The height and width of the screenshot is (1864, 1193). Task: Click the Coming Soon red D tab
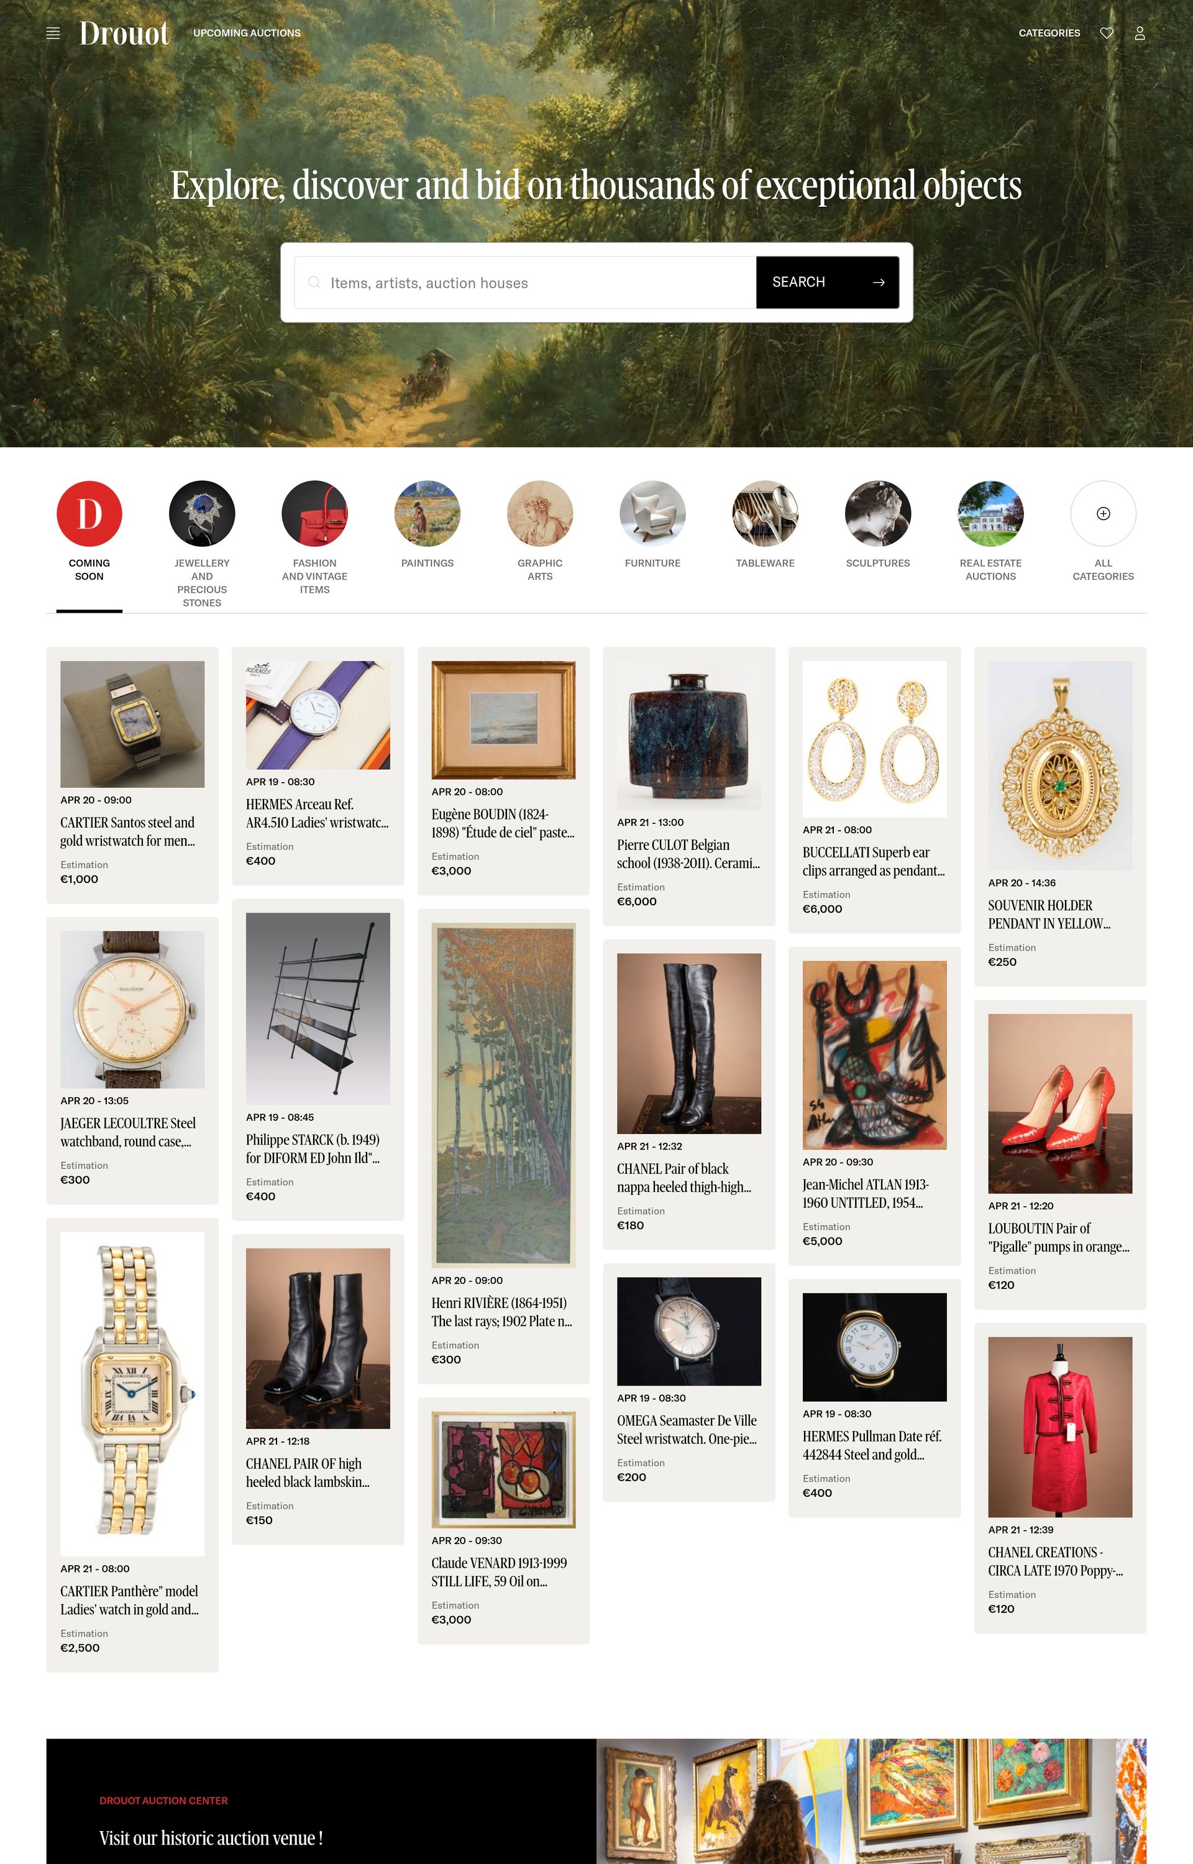(89, 513)
